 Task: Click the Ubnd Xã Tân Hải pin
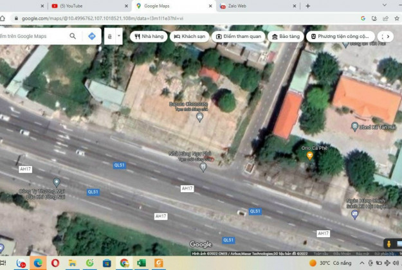[x=354, y=127]
